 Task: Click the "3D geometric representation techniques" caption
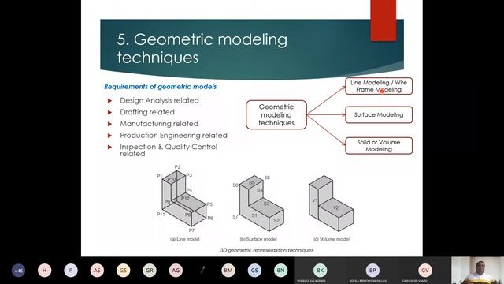267,250
